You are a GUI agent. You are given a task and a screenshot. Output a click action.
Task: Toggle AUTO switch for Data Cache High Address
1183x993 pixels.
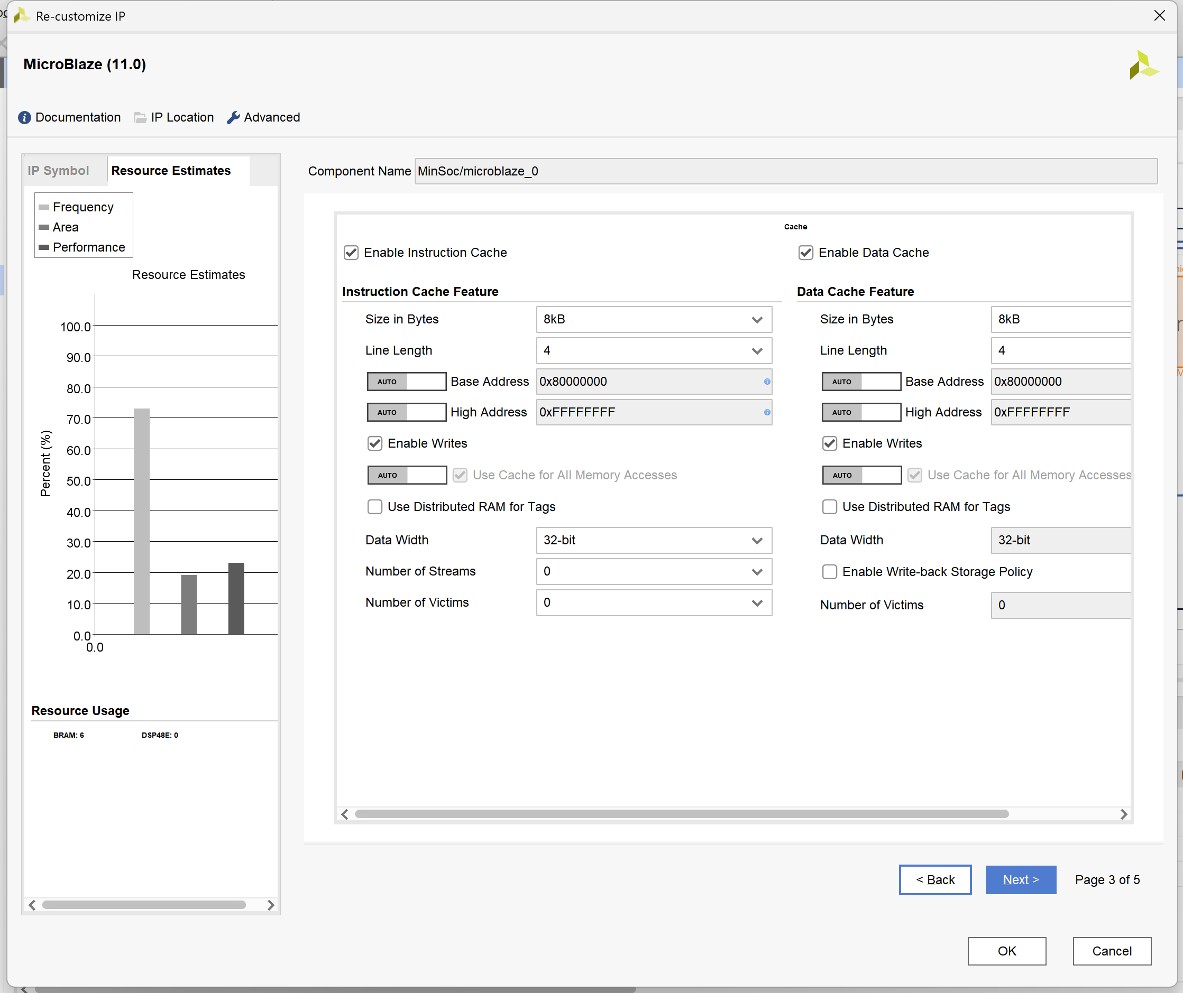(861, 412)
